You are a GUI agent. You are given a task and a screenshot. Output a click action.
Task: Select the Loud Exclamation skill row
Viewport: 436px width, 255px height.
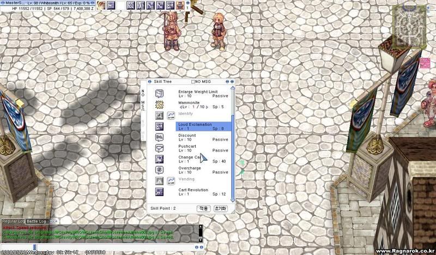coord(203,126)
